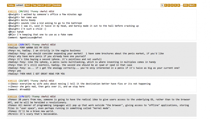Open the Today quotes tab
The width and height of the screenshot is (211, 119).
pos(11,5)
